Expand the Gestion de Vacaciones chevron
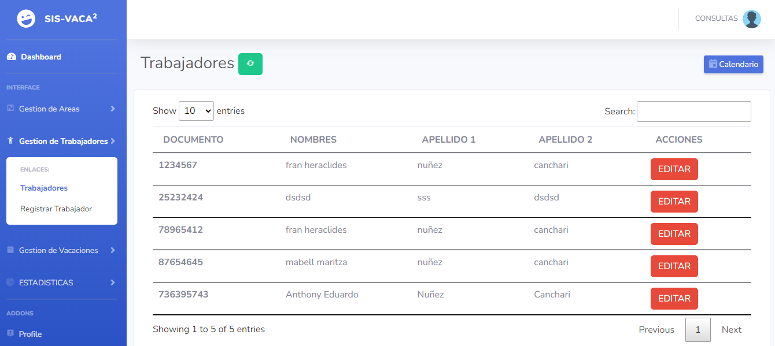 coord(114,250)
